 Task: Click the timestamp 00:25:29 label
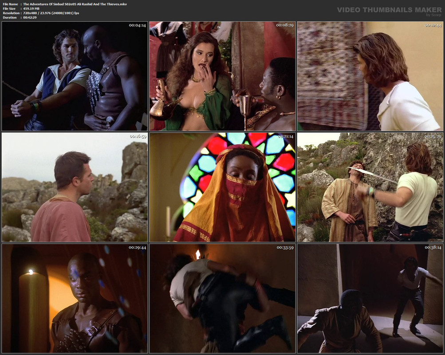(x=433, y=137)
